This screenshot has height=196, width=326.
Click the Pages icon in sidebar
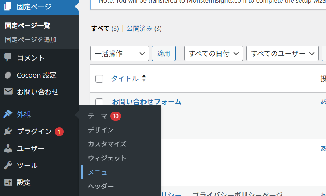tap(8, 7)
